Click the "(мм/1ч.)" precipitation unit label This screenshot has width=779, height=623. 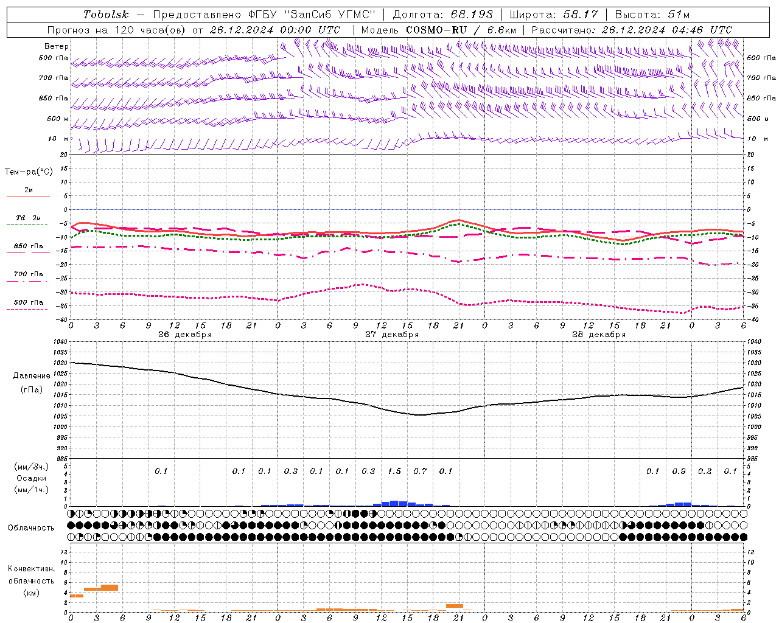[32, 490]
